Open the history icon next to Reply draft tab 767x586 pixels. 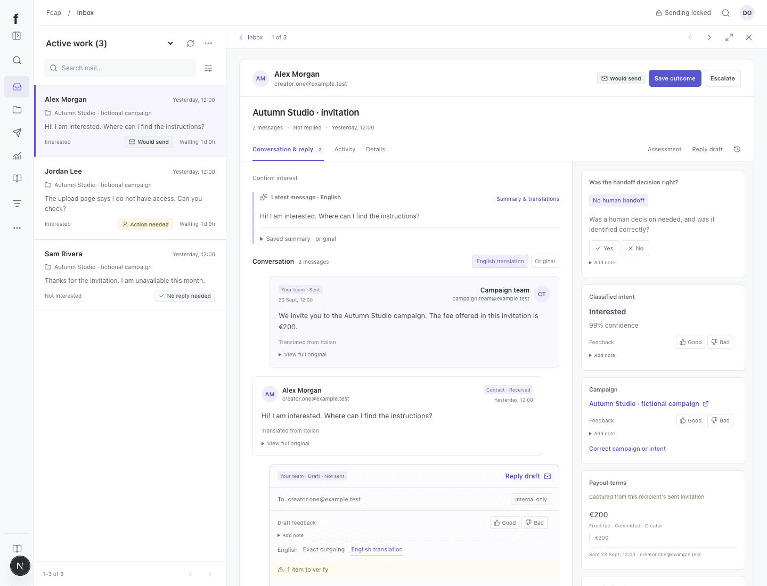point(737,149)
